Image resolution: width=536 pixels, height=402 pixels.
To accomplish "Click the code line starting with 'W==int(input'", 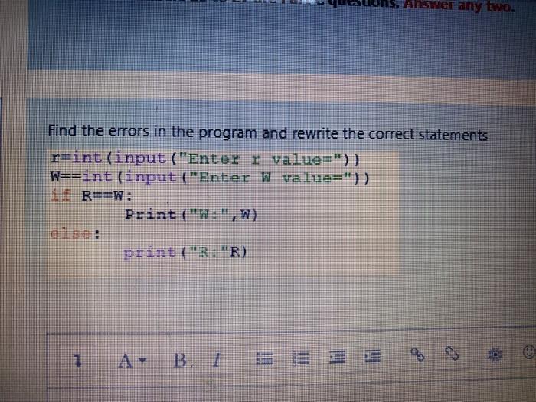I will tap(210, 178).
